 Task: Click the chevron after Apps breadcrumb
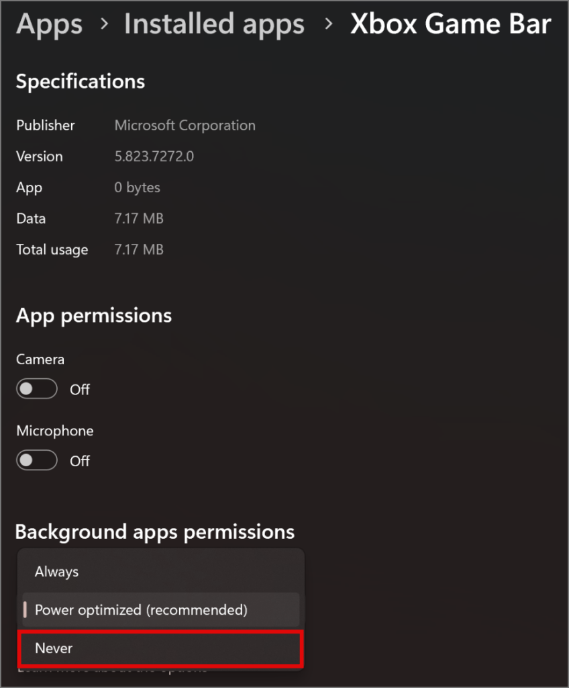coord(104,25)
